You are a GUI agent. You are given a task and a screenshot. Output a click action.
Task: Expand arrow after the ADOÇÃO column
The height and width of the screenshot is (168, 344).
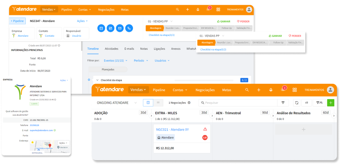(151, 116)
